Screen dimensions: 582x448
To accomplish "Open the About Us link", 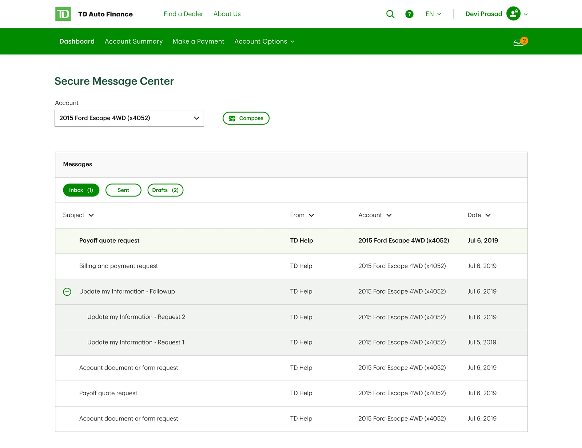I will click(x=227, y=14).
